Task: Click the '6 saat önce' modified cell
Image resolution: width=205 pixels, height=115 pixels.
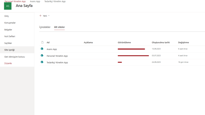Action: 183,49
